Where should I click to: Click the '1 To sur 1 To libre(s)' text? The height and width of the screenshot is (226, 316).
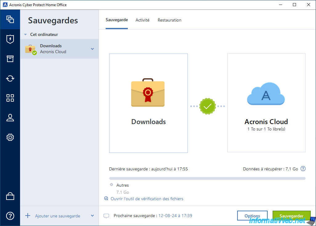[266, 129]
